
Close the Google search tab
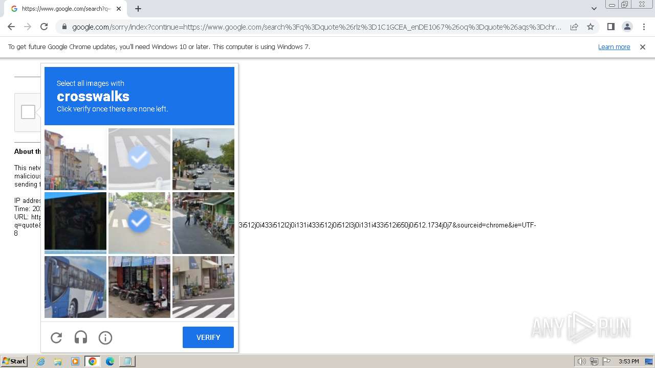[x=119, y=9]
